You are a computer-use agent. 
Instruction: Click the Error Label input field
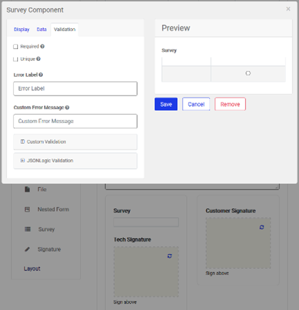coord(75,89)
